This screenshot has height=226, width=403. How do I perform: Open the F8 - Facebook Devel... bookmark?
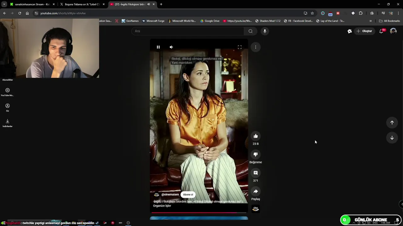[x=298, y=21]
